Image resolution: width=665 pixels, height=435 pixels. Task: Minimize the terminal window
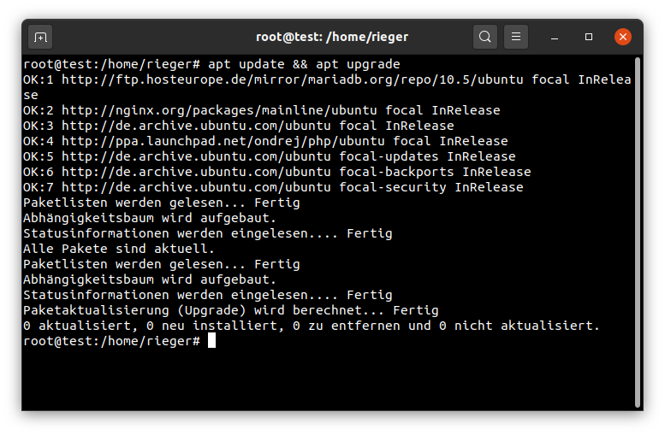click(x=555, y=38)
